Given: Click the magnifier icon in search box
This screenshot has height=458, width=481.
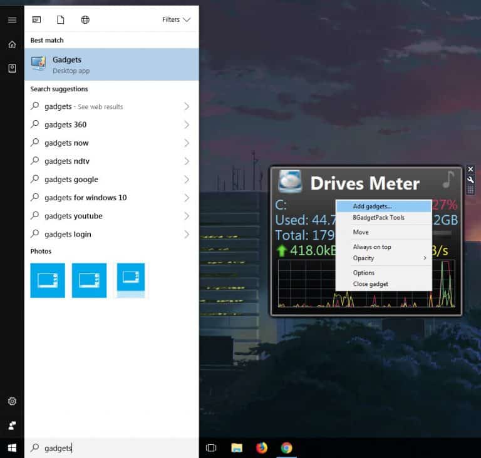Looking at the screenshot, I should 35,447.
